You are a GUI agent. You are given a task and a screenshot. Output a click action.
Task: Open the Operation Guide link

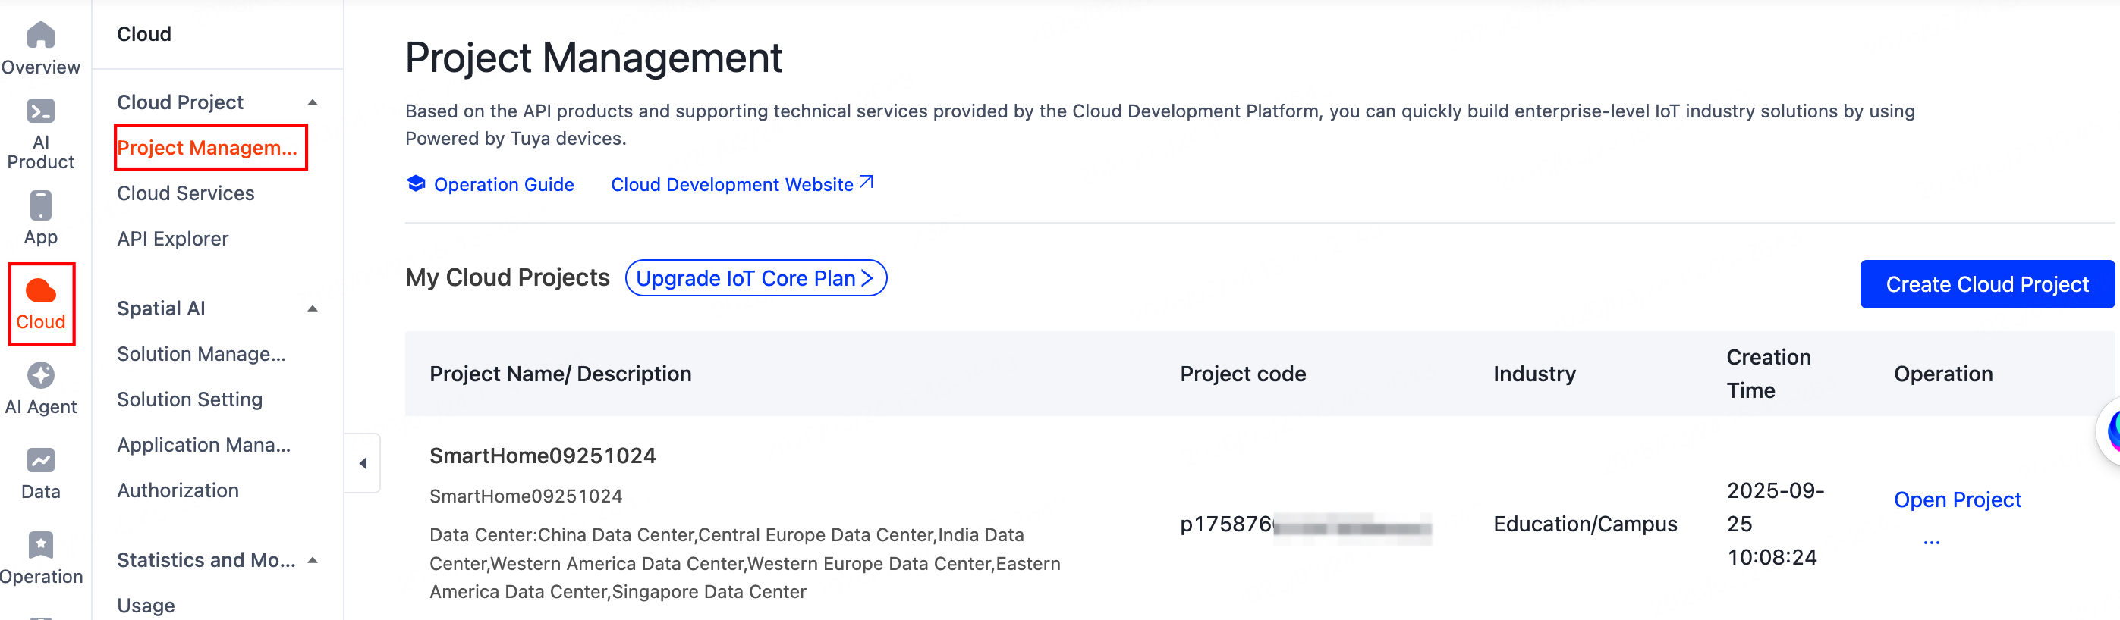click(x=504, y=184)
